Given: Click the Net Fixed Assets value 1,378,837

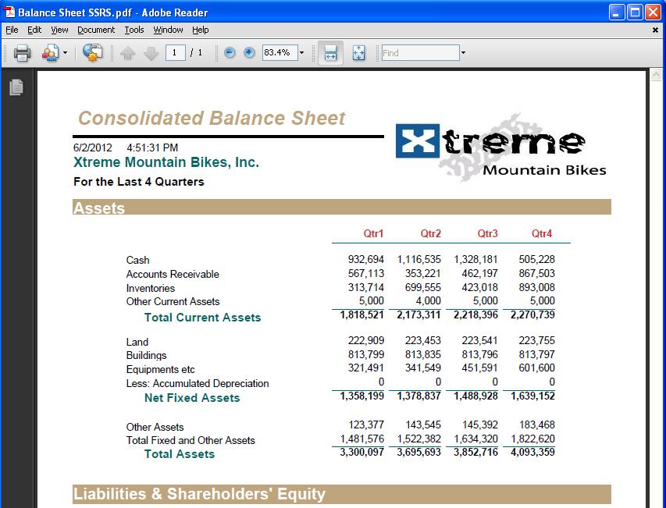Looking at the screenshot, I should point(418,396).
